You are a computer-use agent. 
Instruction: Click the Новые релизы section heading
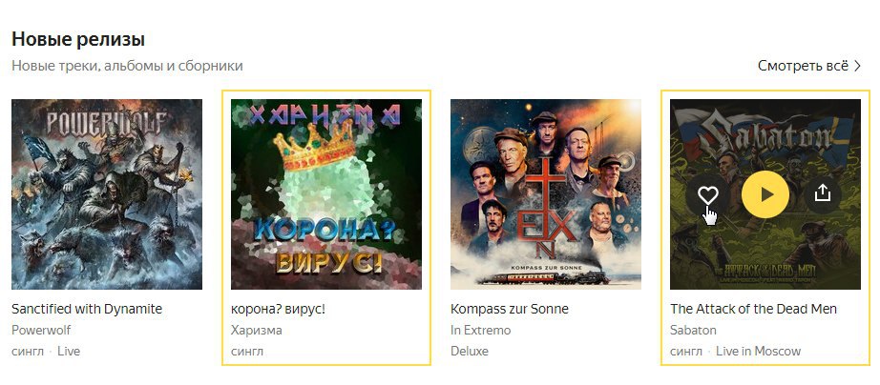tap(78, 39)
